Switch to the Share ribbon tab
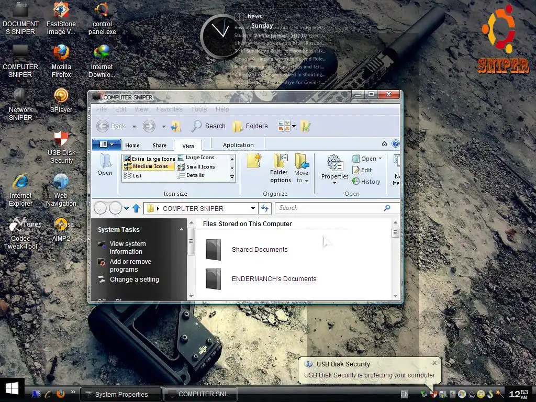 pyautogui.click(x=159, y=146)
